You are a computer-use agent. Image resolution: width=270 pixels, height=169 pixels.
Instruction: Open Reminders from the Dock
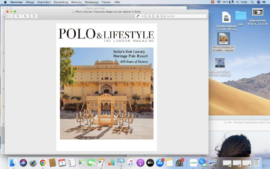(x=72, y=162)
